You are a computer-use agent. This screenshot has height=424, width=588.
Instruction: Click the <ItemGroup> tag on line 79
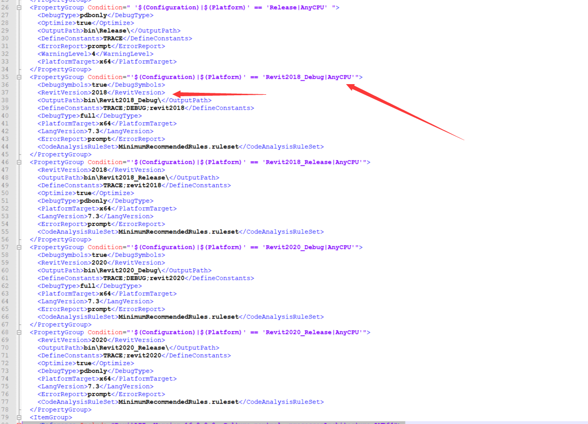51,418
